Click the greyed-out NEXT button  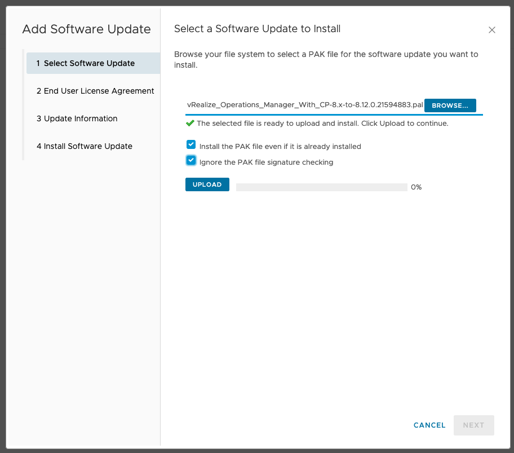(x=473, y=425)
